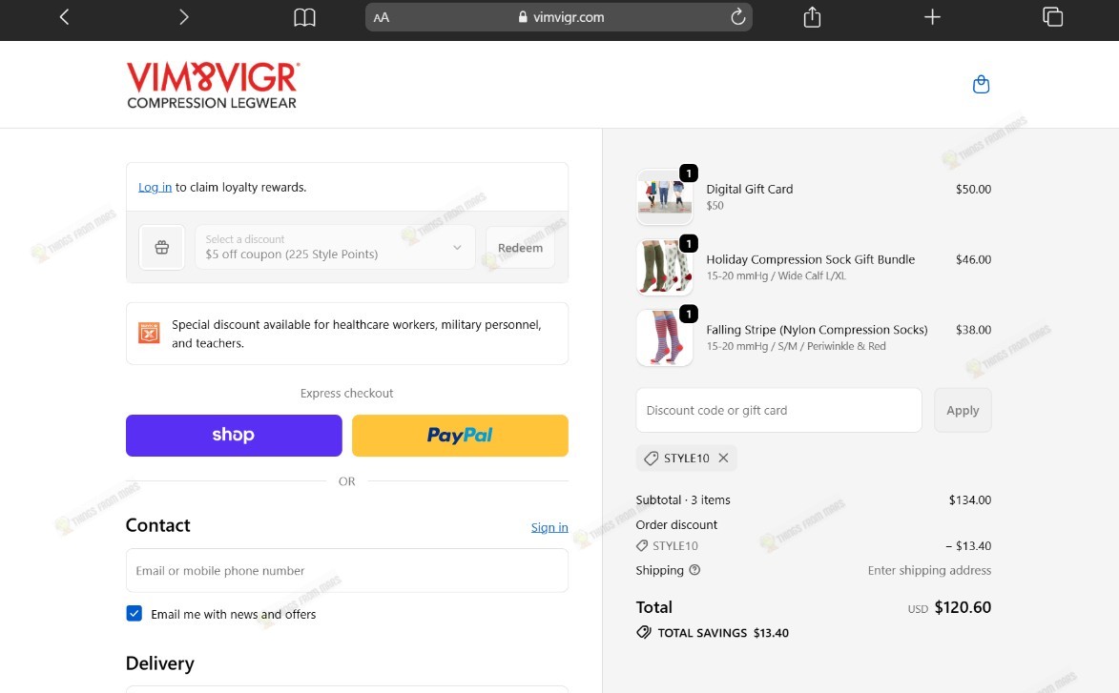Screen dimensions: 1119x693
Task: Click the Delivery section heading
Action: pos(160,663)
